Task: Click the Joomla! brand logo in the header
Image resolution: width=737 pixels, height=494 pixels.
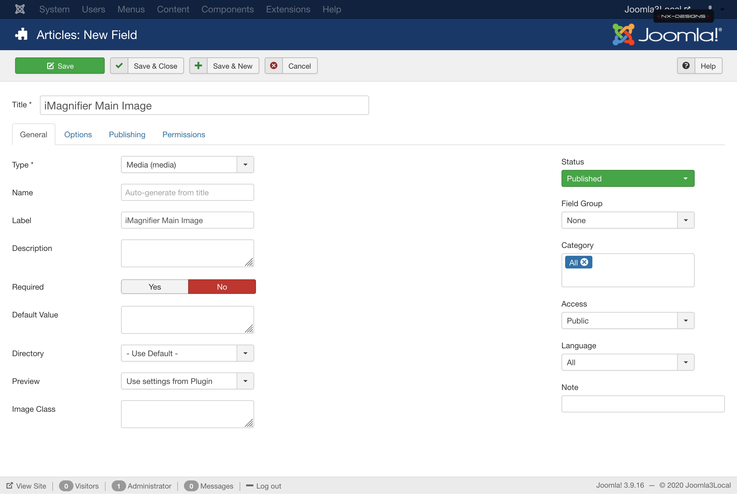Action: tap(667, 34)
